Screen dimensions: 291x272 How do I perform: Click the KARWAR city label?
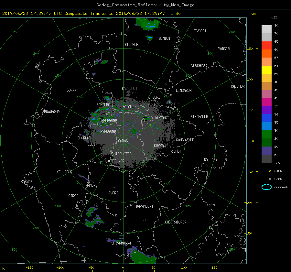click(x=27, y=182)
